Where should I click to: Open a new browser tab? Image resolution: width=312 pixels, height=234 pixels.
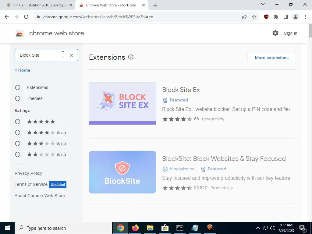155,5
